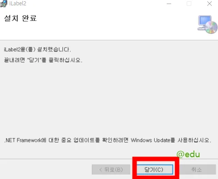Click the grayed-out maximize window button
Viewport: 218px width, 179px height.
click(189, 4)
